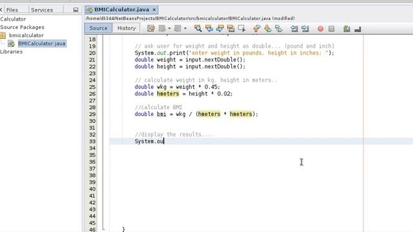413x232 pixels.
Task: Click the 'enter weight in pounds' string literal
Action: pyautogui.click(x=258, y=53)
